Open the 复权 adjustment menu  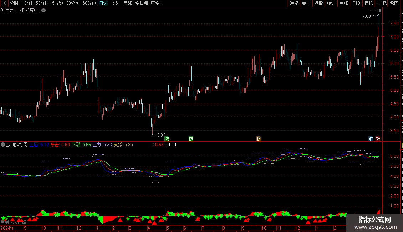[x=294, y=3]
